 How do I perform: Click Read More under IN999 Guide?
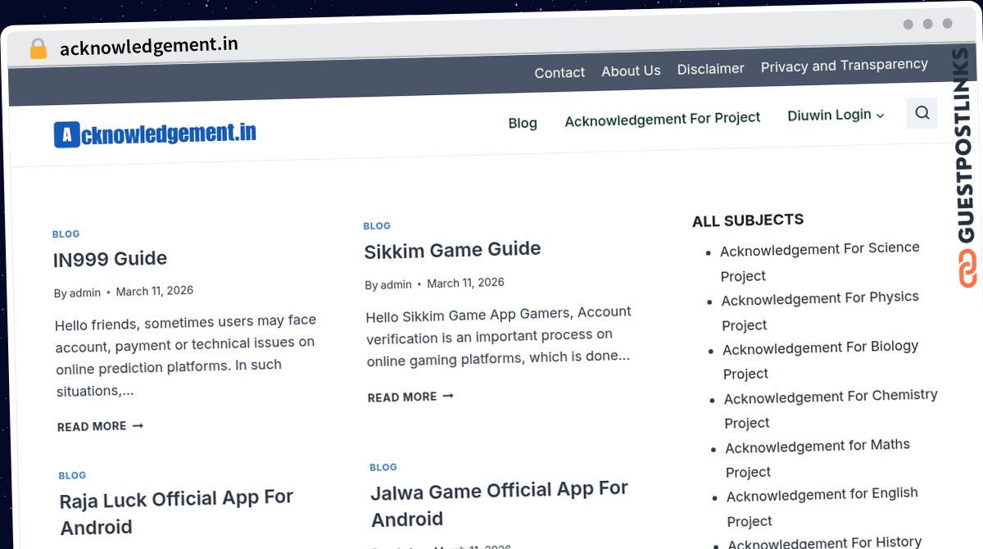(x=100, y=427)
